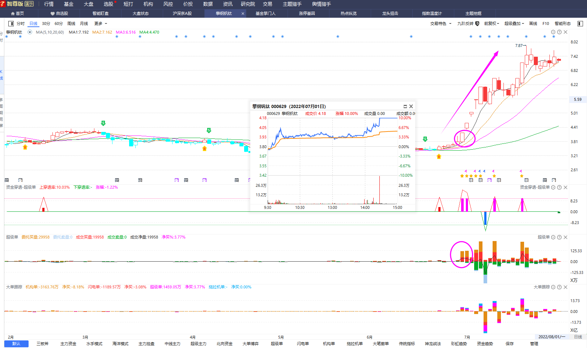587x348 pixels.
Task: Click 管理 to manage templates
Action: point(534,344)
